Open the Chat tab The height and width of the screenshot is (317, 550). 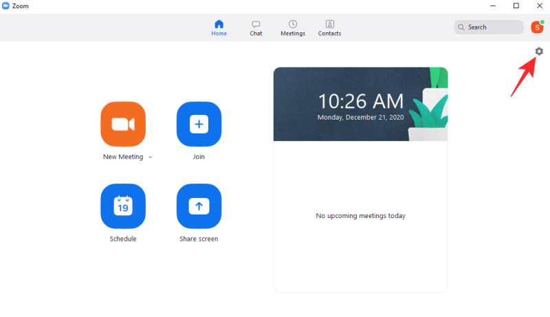256,28
